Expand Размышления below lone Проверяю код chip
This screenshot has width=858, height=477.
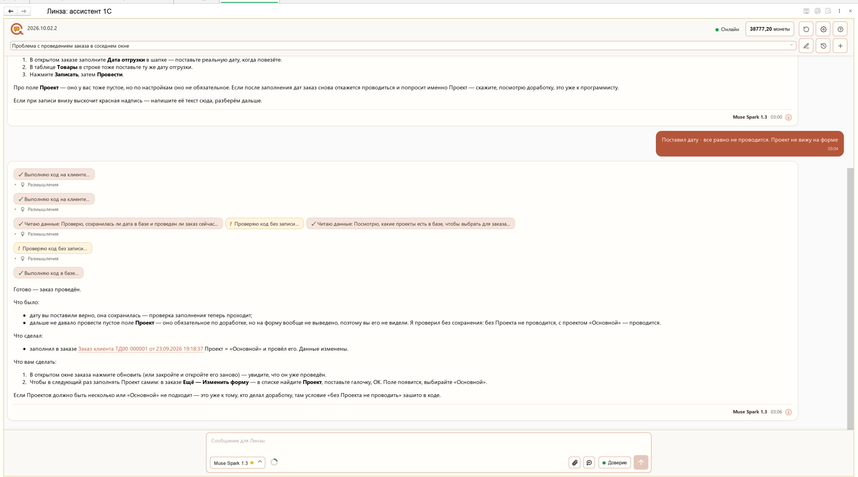click(x=37, y=259)
